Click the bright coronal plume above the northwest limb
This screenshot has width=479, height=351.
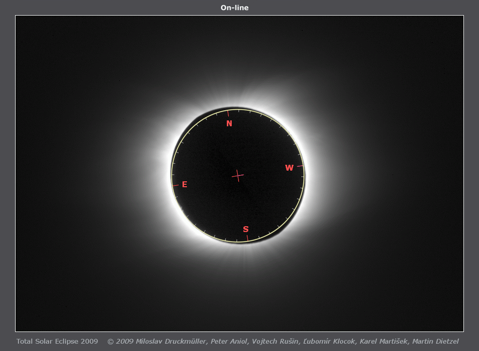point(263,93)
